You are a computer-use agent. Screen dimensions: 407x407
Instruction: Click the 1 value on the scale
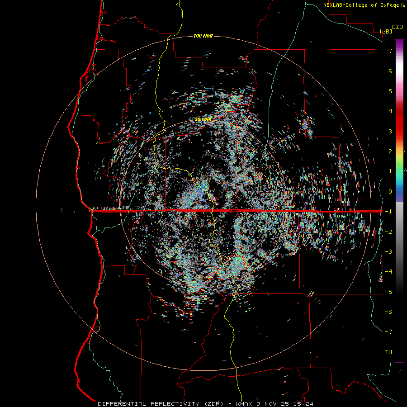pos(390,171)
